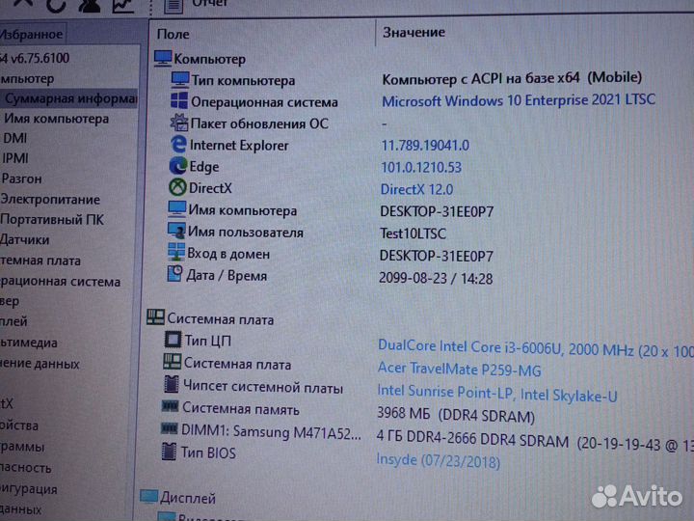Click the Чипсет системной платы field label
This screenshot has height=521, width=694.
coord(263,387)
